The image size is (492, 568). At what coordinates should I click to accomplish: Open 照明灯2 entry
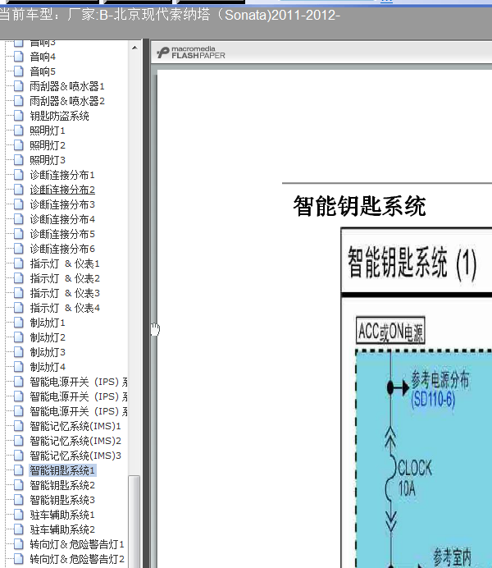point(48,145)
